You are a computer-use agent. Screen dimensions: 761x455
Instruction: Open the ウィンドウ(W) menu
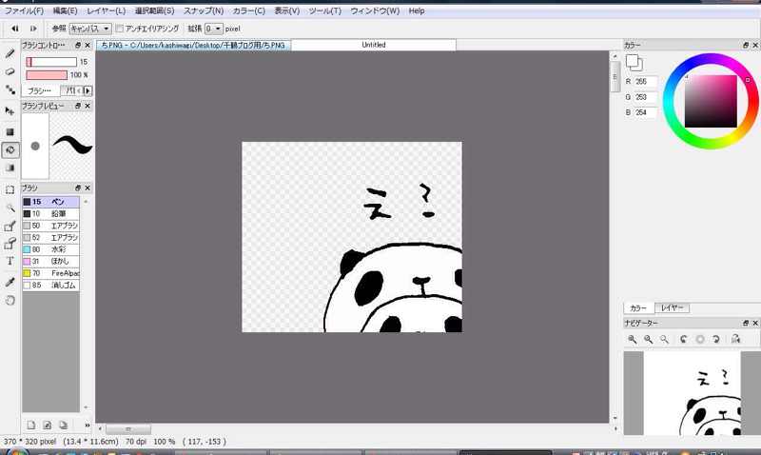[375, 10]
